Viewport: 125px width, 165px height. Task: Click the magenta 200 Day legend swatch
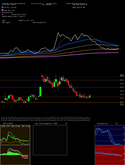tap(2, 10)
